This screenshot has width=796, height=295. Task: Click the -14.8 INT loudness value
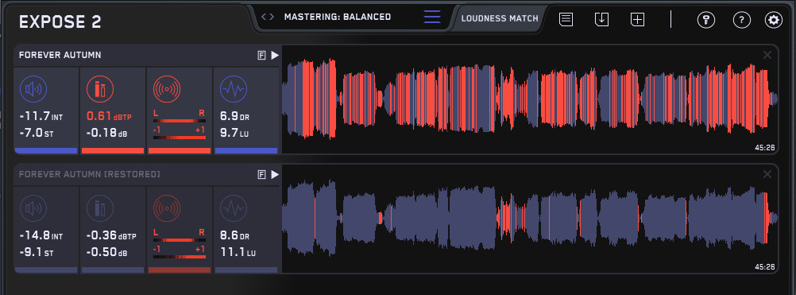[41, 236]
